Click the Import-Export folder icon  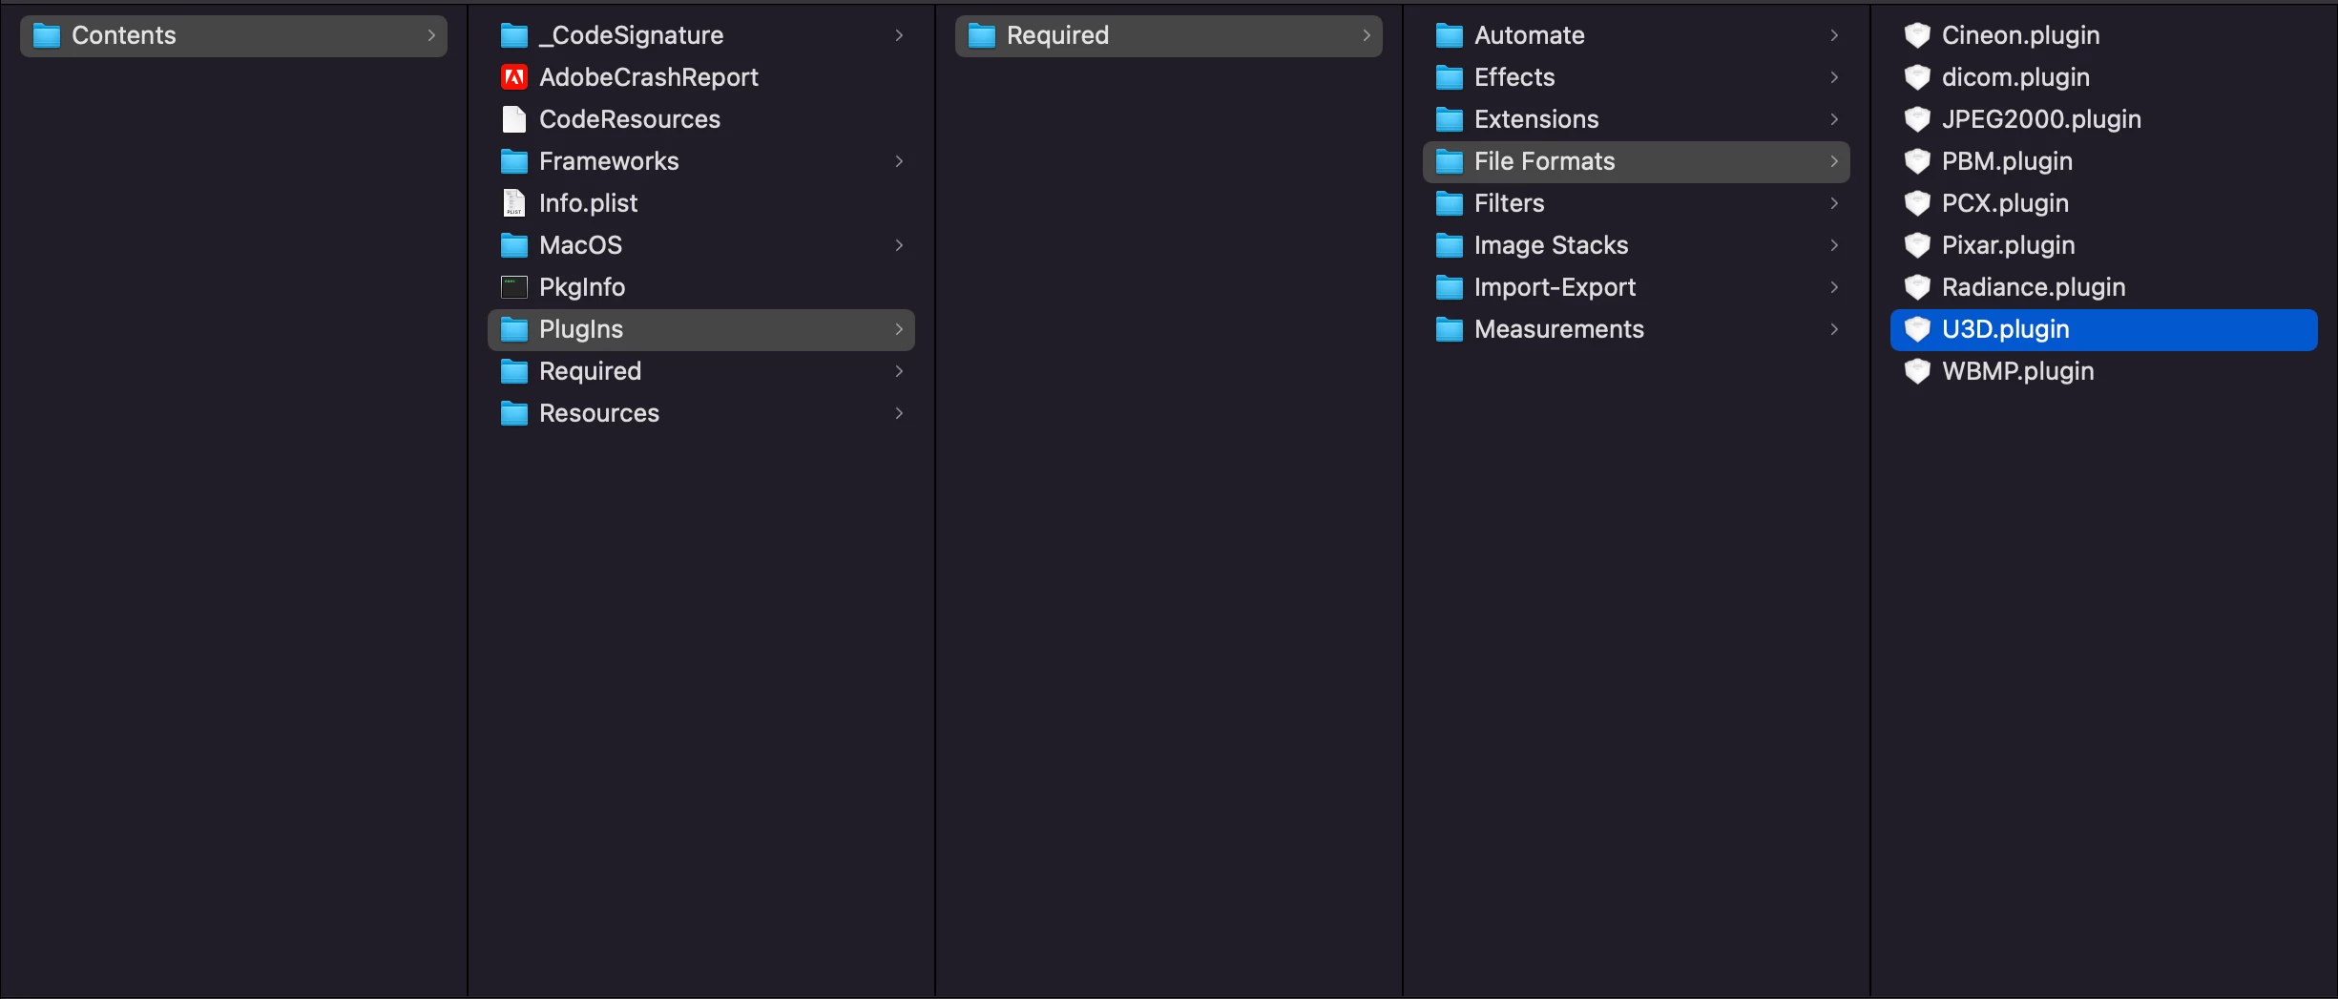pyautogui.click(x=1450, y=288)
